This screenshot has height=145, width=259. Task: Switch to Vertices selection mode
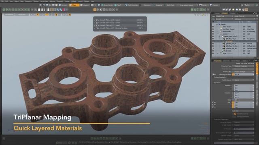(63, 5)
